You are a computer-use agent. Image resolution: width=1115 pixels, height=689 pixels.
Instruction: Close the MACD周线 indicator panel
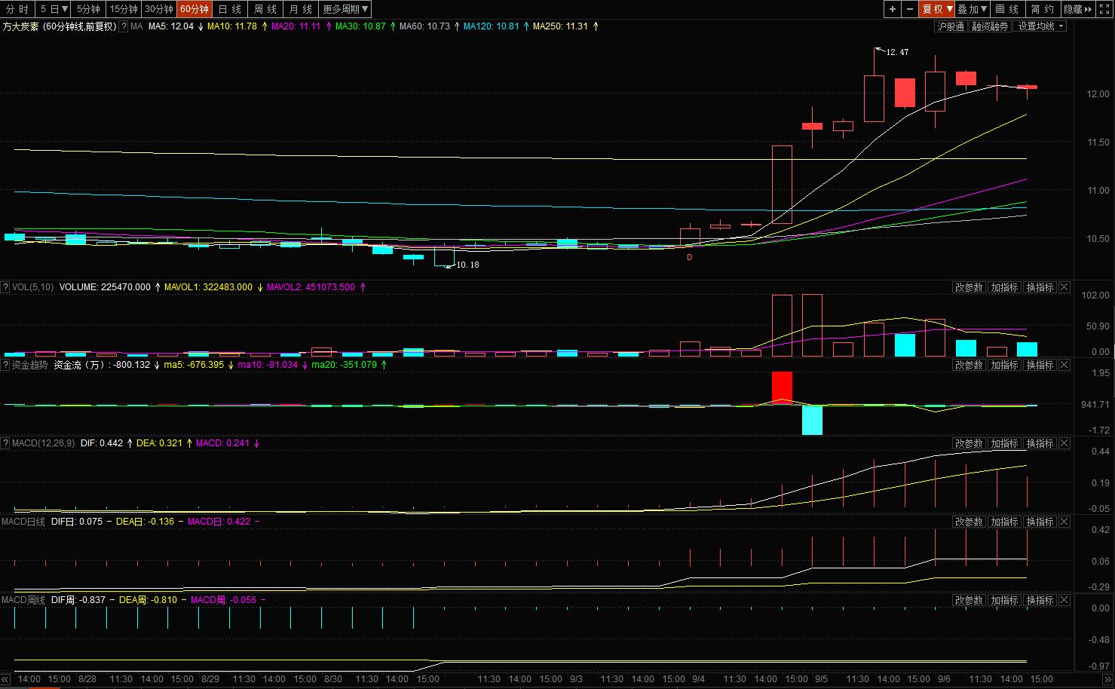[x=1064, y=600]
